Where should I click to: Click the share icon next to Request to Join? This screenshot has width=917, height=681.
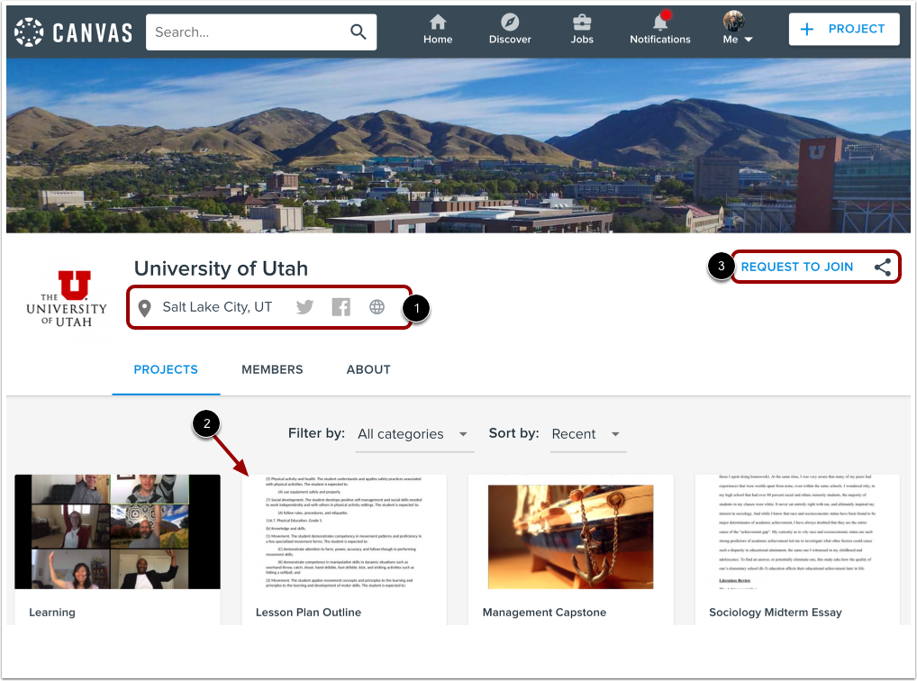click(880, 267)
